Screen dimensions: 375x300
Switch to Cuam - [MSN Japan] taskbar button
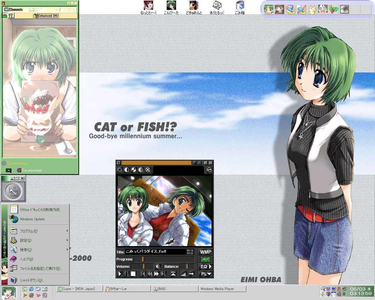80,289
